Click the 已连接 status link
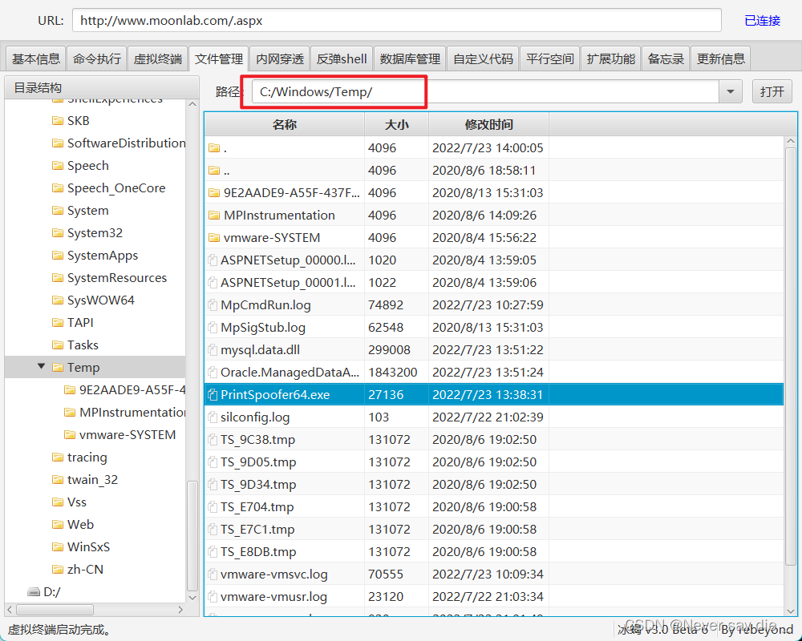802x641 pixels. pos(762,21)
